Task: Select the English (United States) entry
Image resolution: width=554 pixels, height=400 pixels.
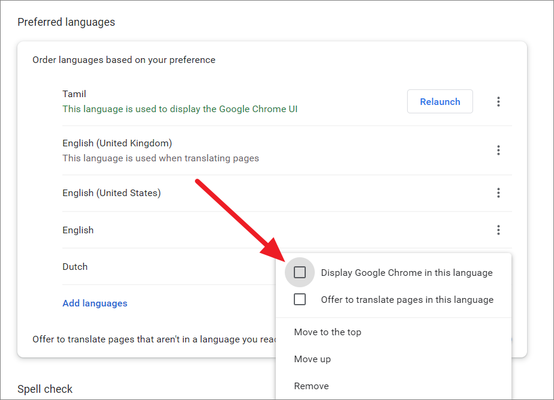Action: [x=112, y=193]
